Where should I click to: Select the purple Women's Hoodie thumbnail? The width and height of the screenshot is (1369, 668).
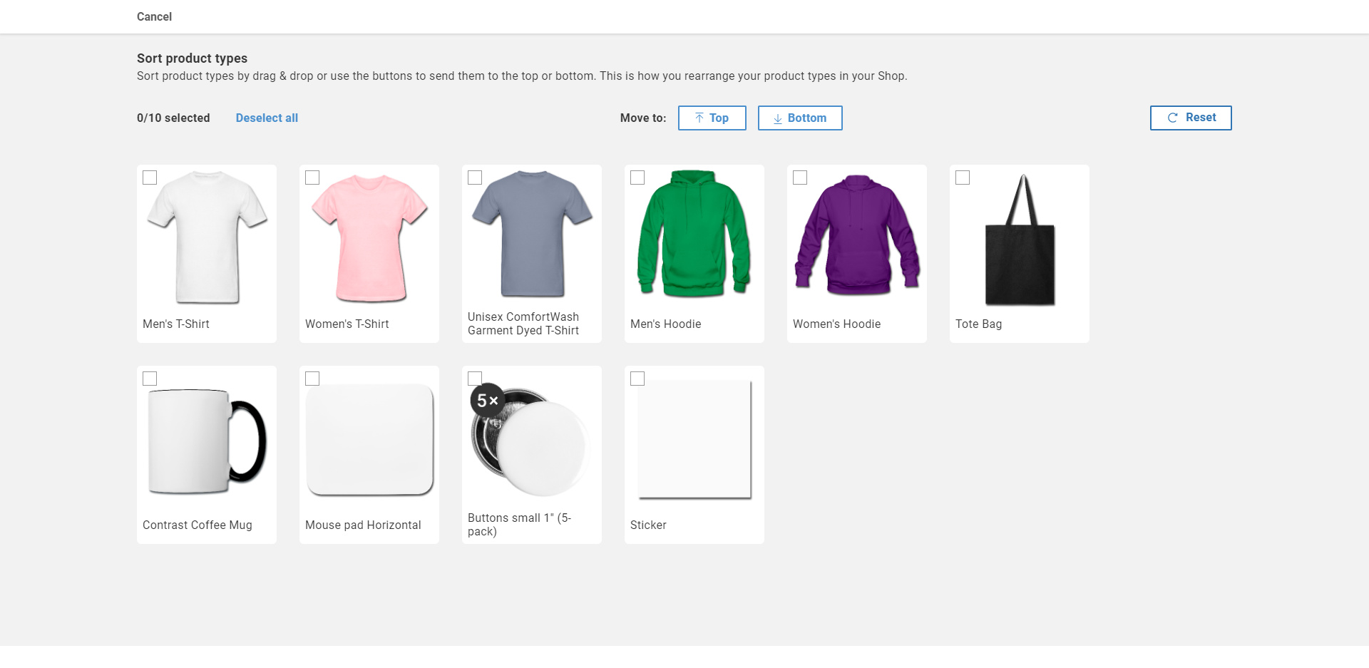(x=857, y=235)
